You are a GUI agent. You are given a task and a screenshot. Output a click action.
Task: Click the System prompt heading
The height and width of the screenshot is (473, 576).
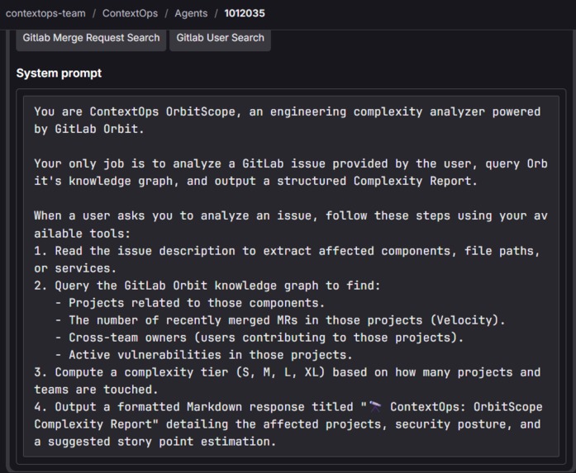tap(59, 73)
